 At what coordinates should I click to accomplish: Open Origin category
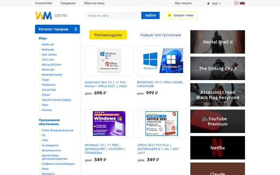[45, 80]
